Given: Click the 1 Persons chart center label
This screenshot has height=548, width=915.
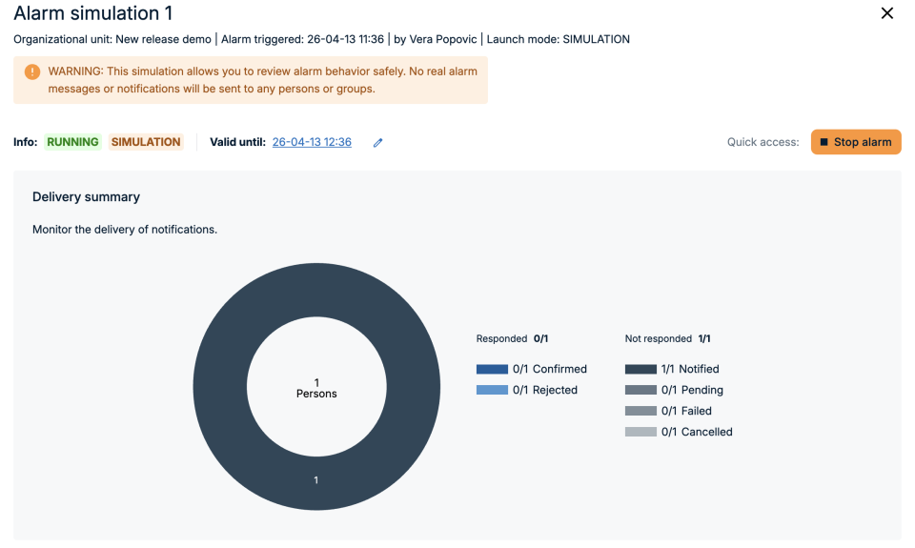Looking at the screenshot, I should coord(316,388).
